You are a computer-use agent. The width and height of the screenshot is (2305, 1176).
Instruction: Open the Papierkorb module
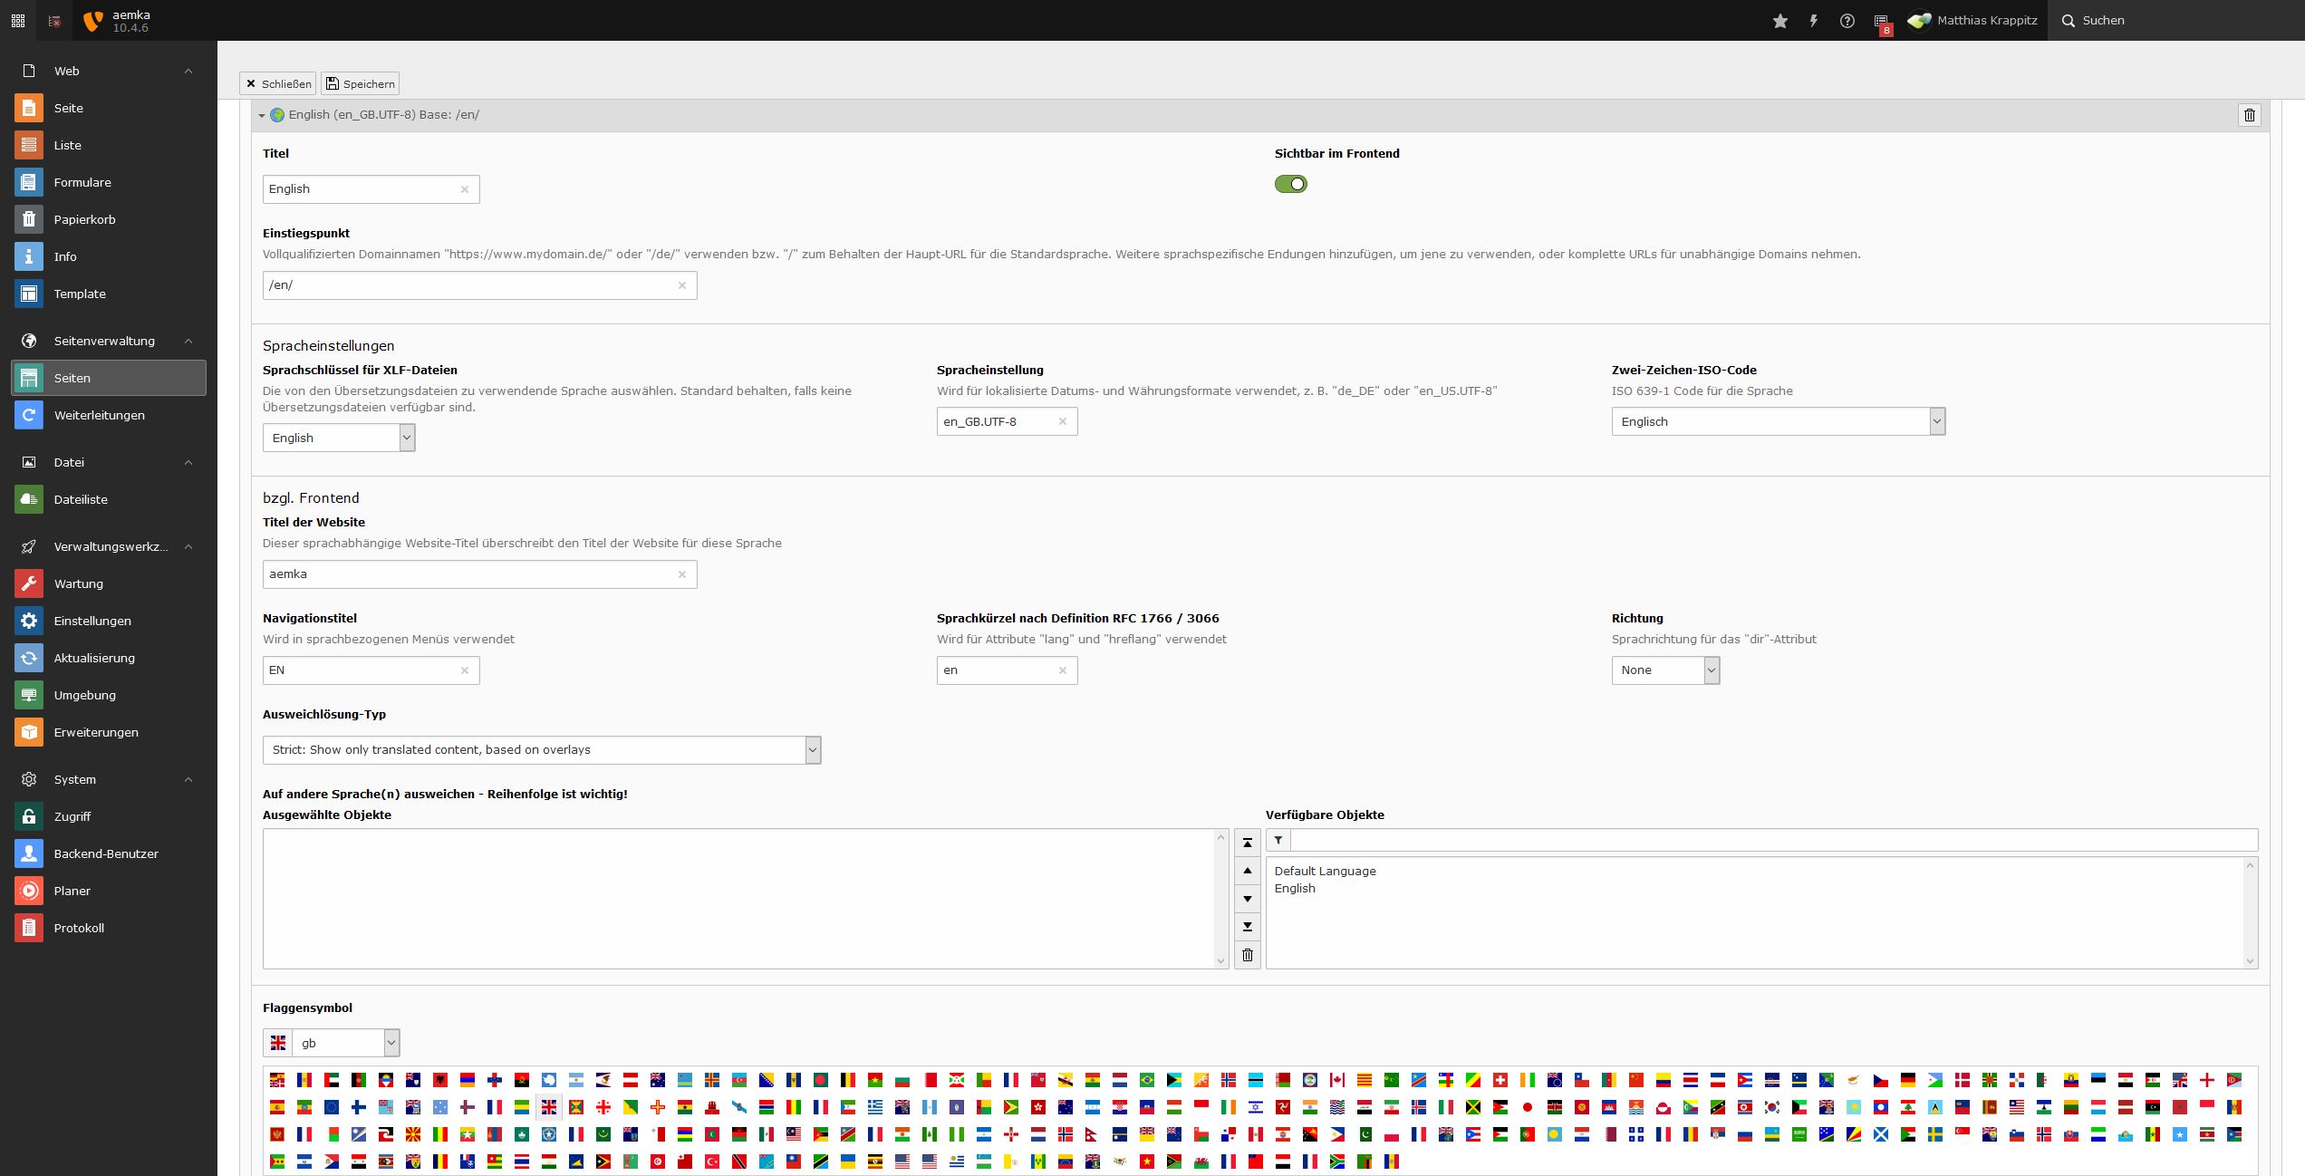click(x=83, y=219)
